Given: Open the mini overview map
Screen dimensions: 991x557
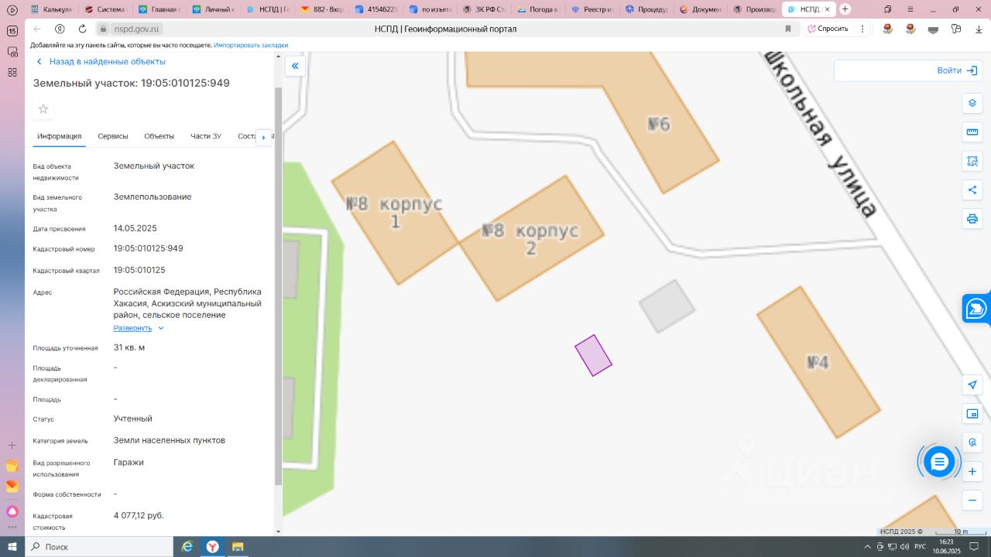Looking at the screenshot, I should tap(972, 414).
